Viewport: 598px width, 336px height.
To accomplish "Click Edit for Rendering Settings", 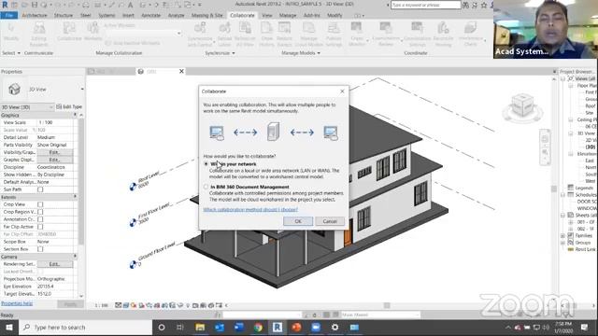I will (55, 264).
